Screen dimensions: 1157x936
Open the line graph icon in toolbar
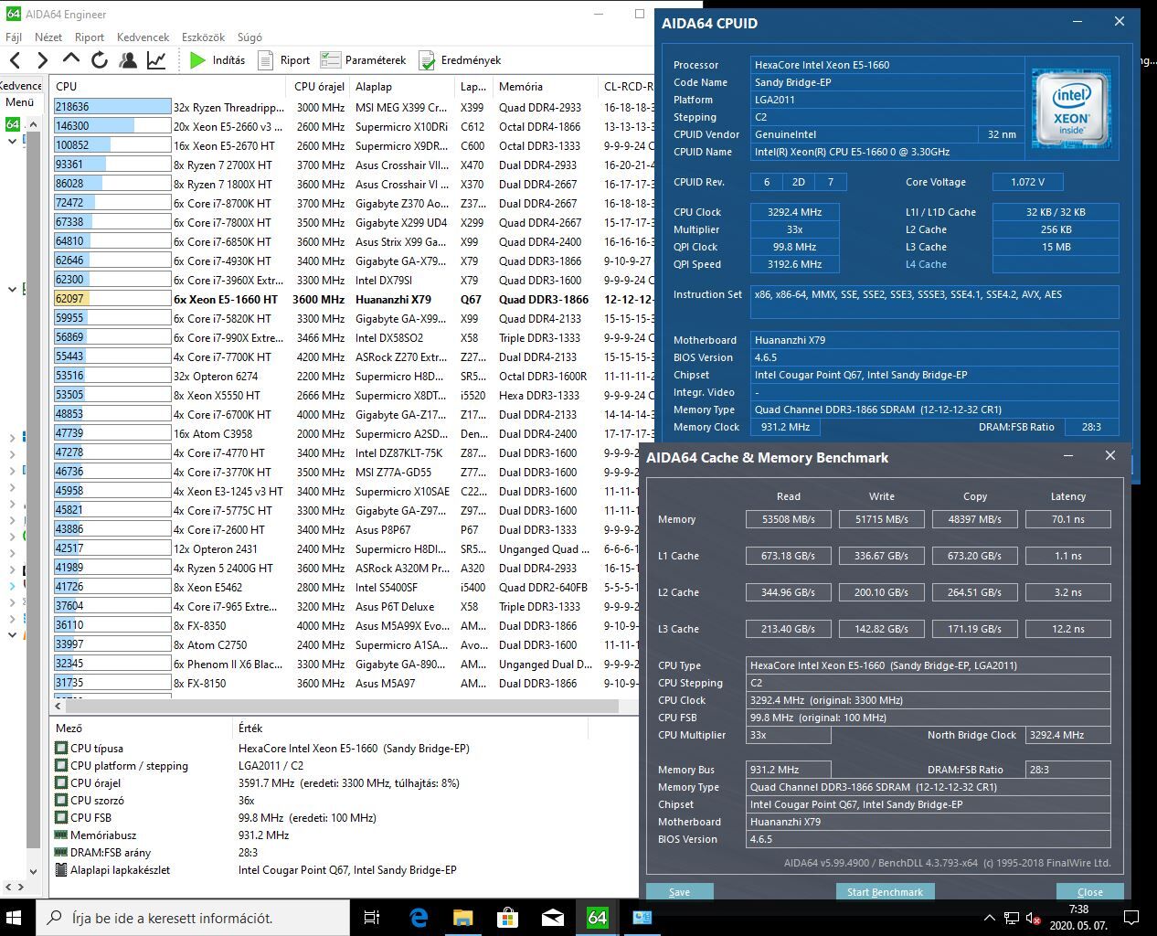[x=156, y=60]
